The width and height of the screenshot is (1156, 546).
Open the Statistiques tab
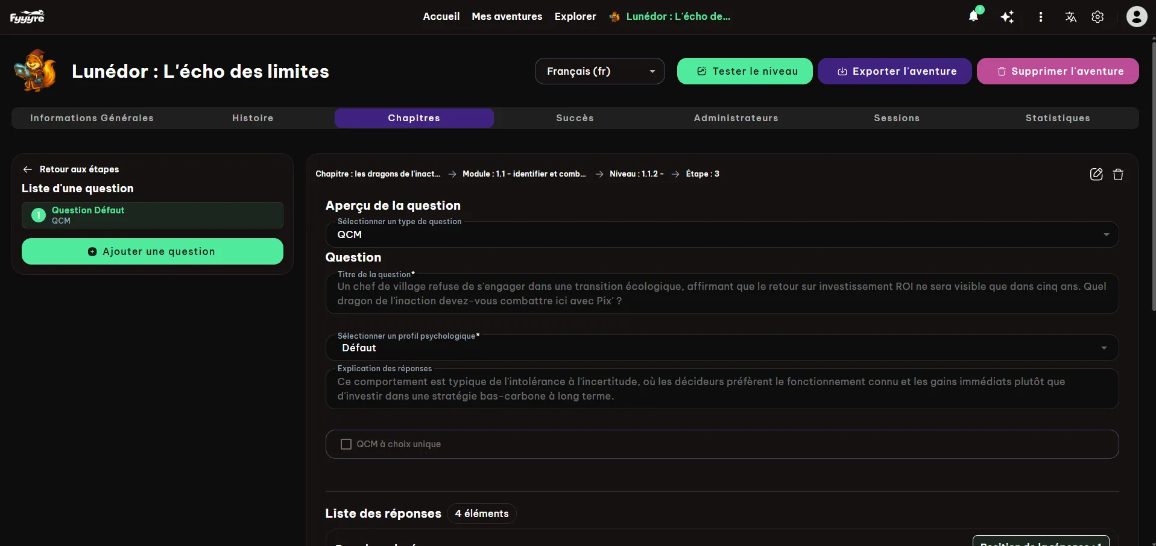pyautogui.click(x=1058, y=118)
